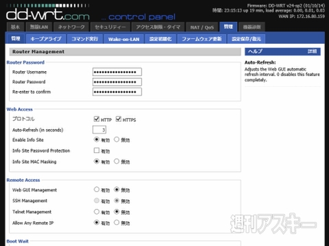Toggle the HTTP protocol checkbox
This screenshot has height=246, width=329.
point(97,119)
